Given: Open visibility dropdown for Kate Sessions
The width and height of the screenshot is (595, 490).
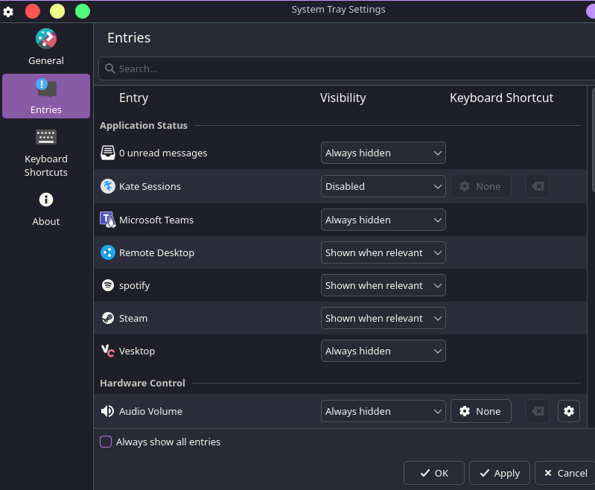Looking at the screenshot, I should (x=383, y=186).
